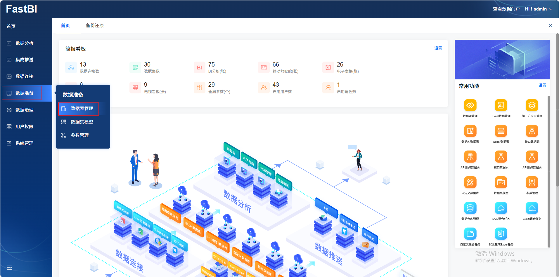Select 数据集模型 in the 数据准备 submenu
The height and width of the screenshot is (277, 559).
click(82, 122)
